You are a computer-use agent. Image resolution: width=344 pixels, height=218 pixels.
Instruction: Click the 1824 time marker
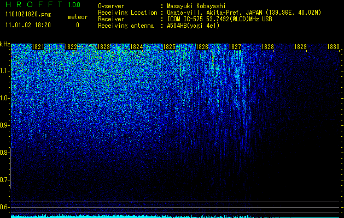[137, 47]
